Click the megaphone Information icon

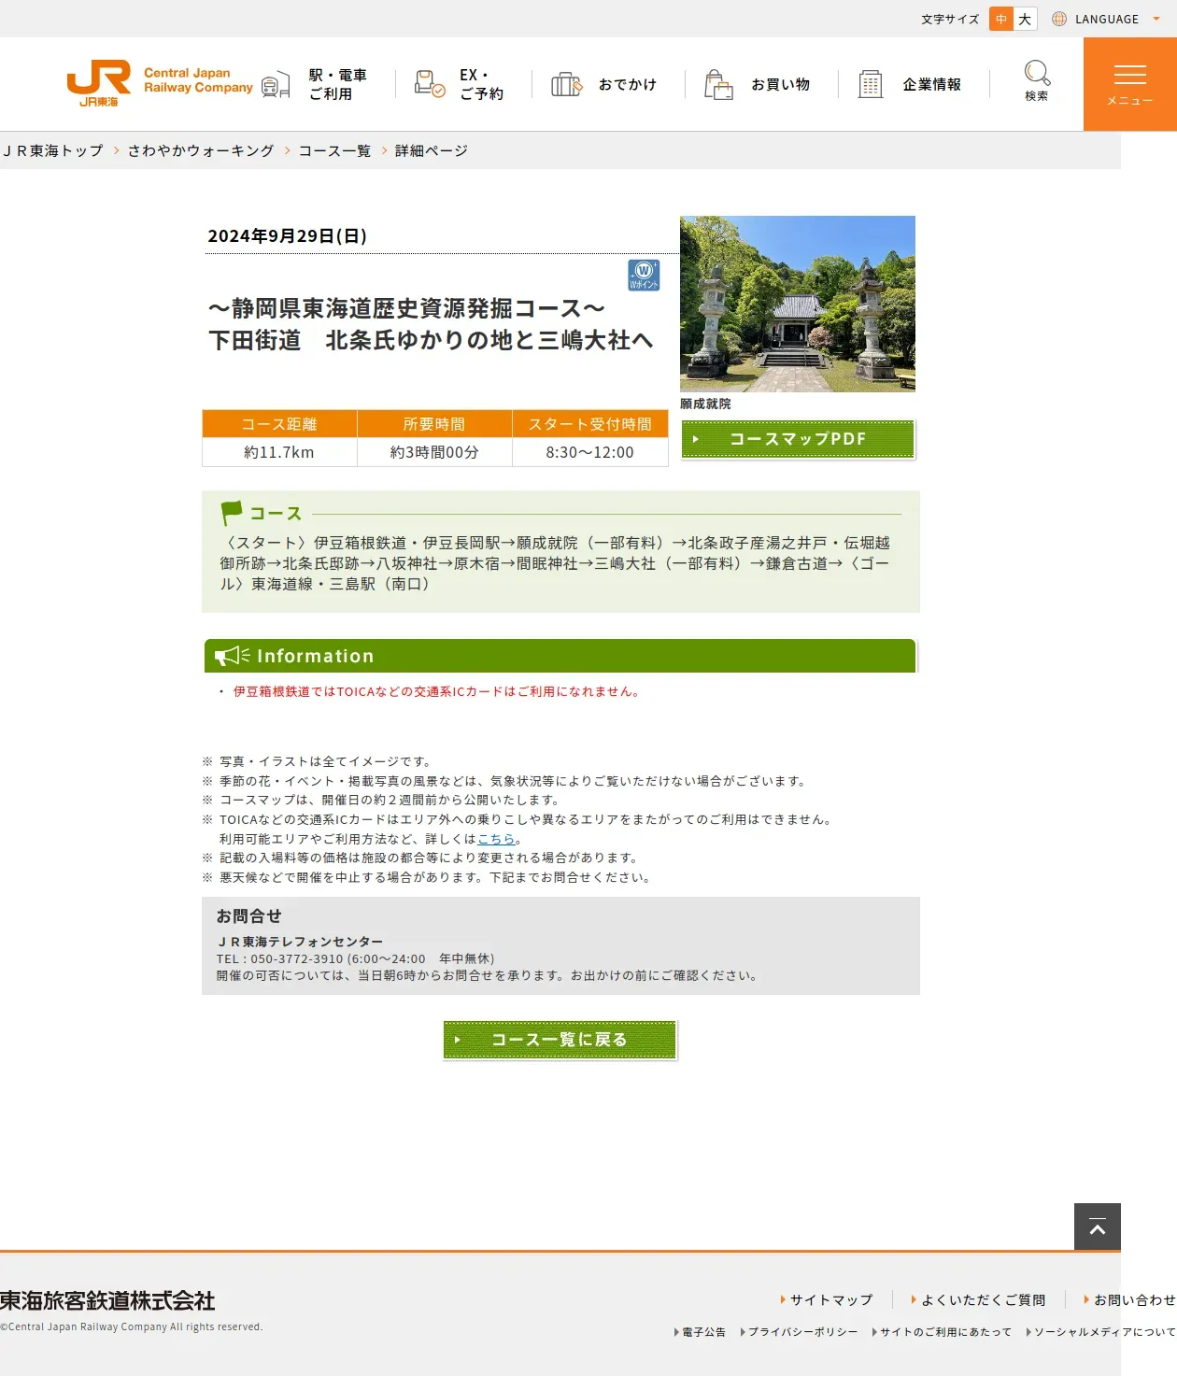point(232,656)
